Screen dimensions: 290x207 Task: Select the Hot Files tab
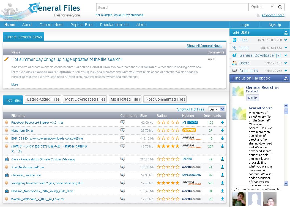pos(13,100)
